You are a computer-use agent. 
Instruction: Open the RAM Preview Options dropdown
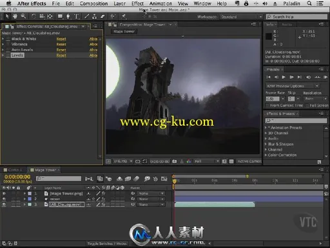coord(293,86)
